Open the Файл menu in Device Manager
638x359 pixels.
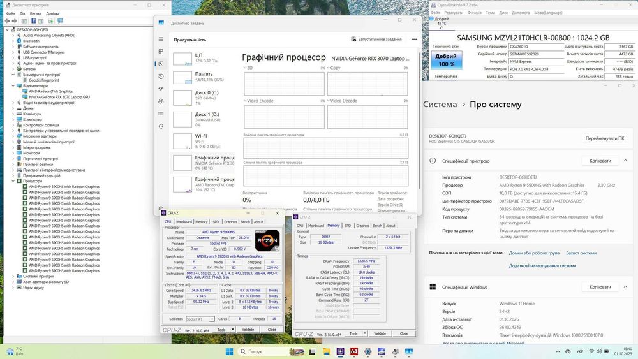click(x=10, y=13)
